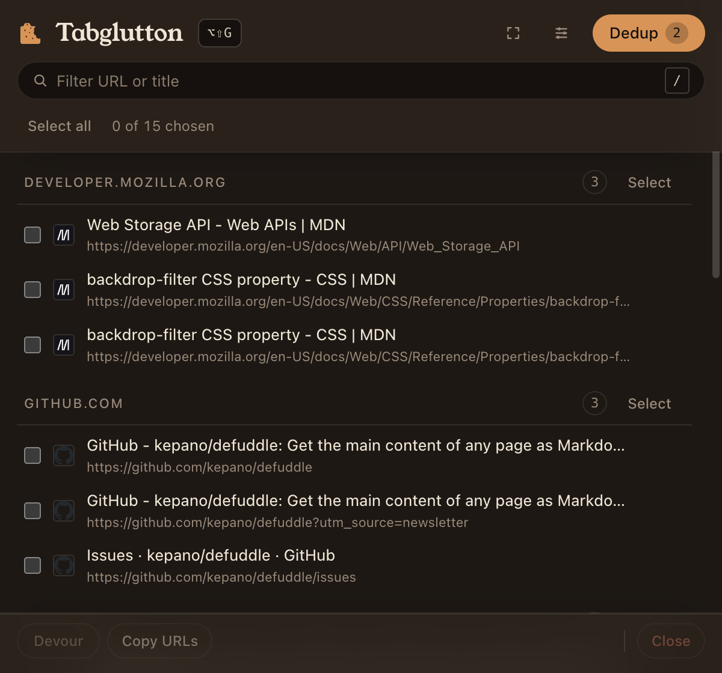Check the Issues · kepano/defuddle checkbox
722x673 pixels.
click(32, 565)
